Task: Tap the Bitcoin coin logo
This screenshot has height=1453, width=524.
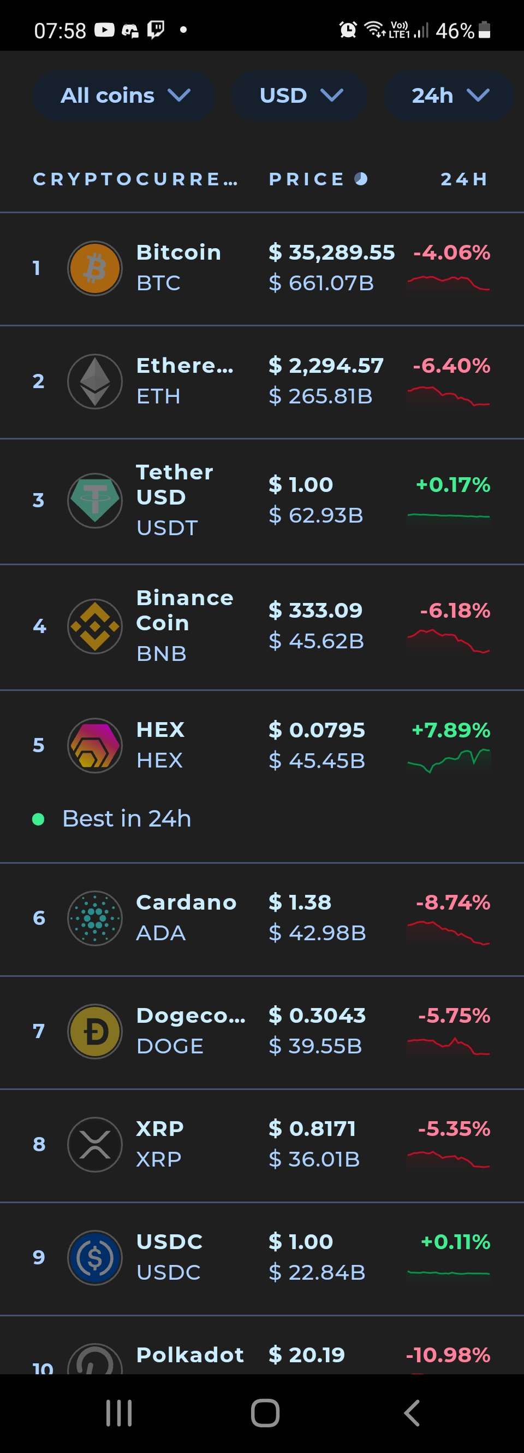Action: [x=94, y=268]
